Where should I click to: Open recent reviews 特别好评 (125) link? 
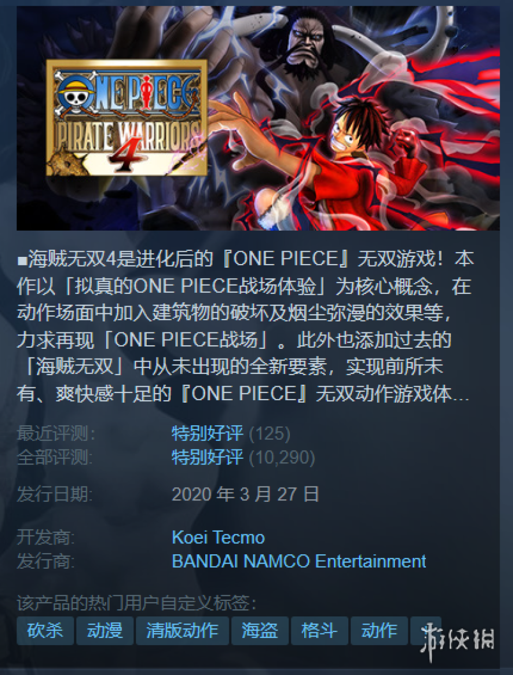coord(231,434)
